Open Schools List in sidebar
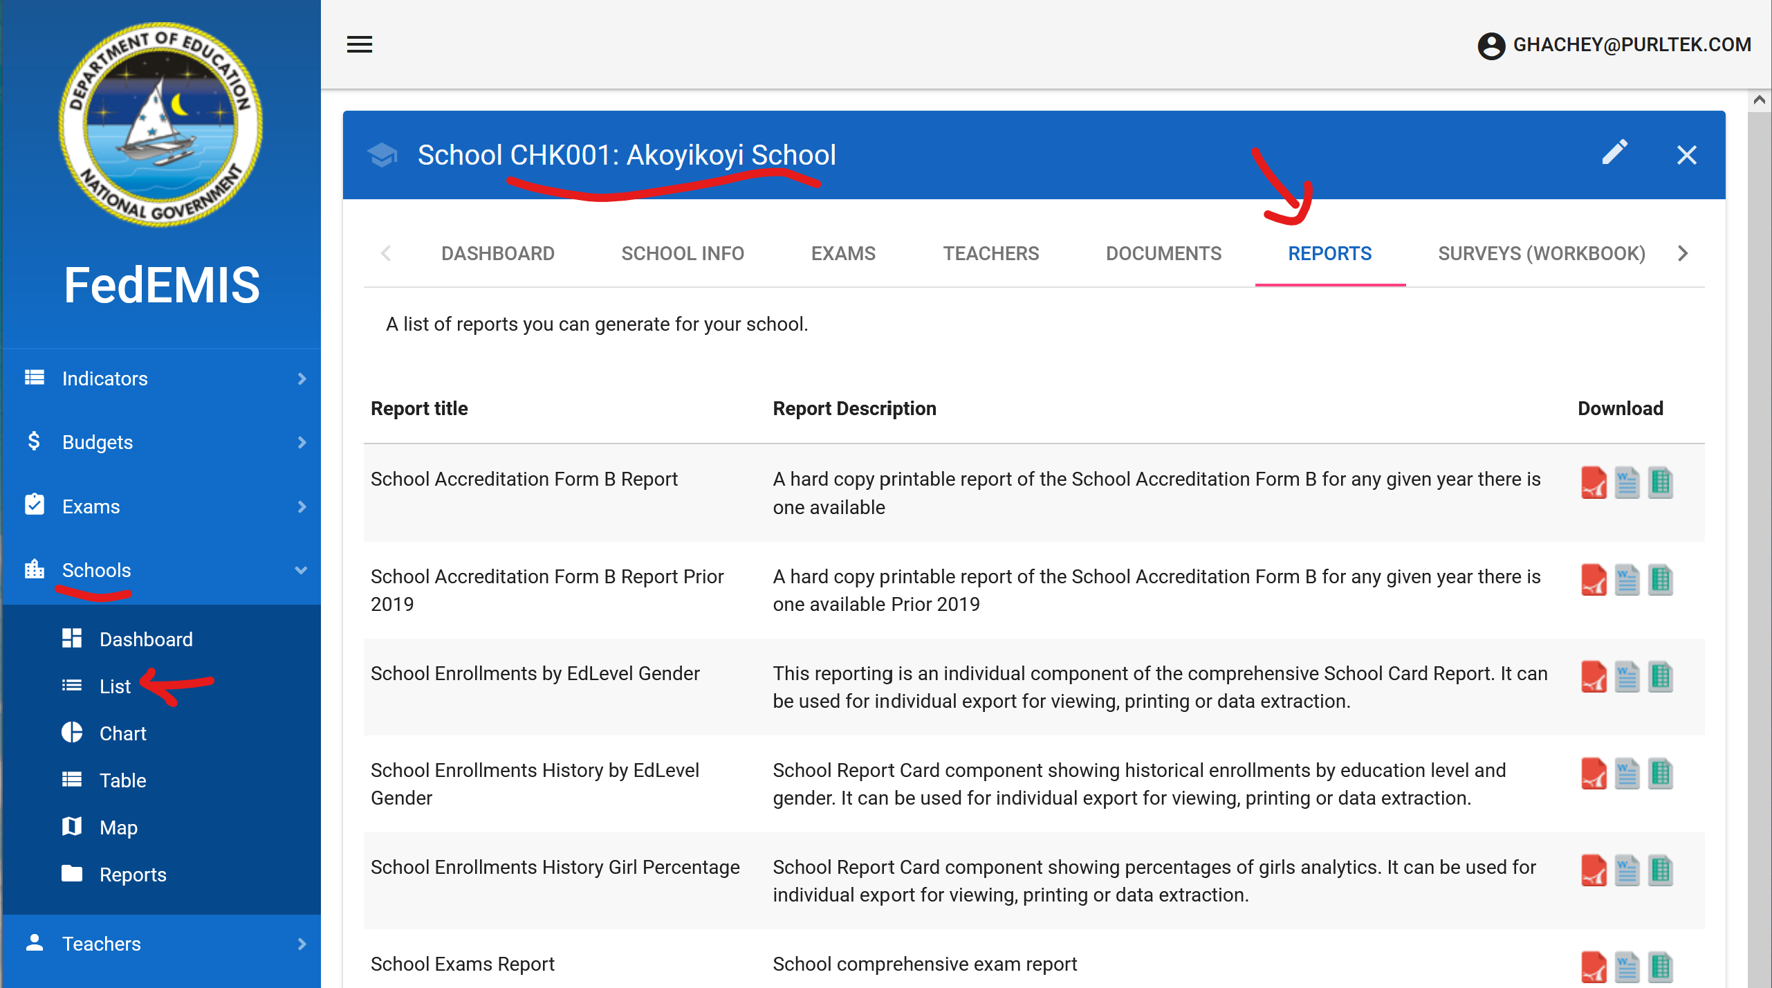Screen dimensions: 1772x988 [x=115, y=686]
